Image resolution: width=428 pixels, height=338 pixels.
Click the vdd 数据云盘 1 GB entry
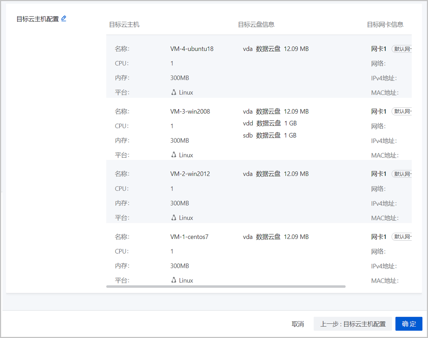point(270,123)
